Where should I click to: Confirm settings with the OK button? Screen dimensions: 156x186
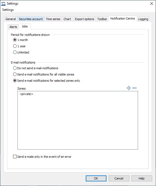[96, 178]
